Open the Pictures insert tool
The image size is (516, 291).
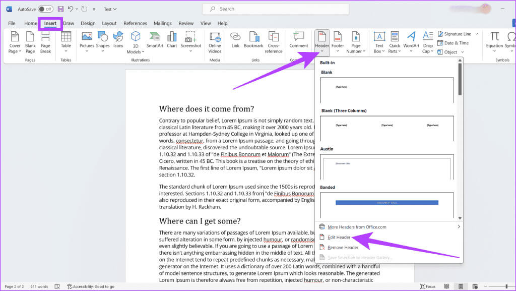pos(87,41)
